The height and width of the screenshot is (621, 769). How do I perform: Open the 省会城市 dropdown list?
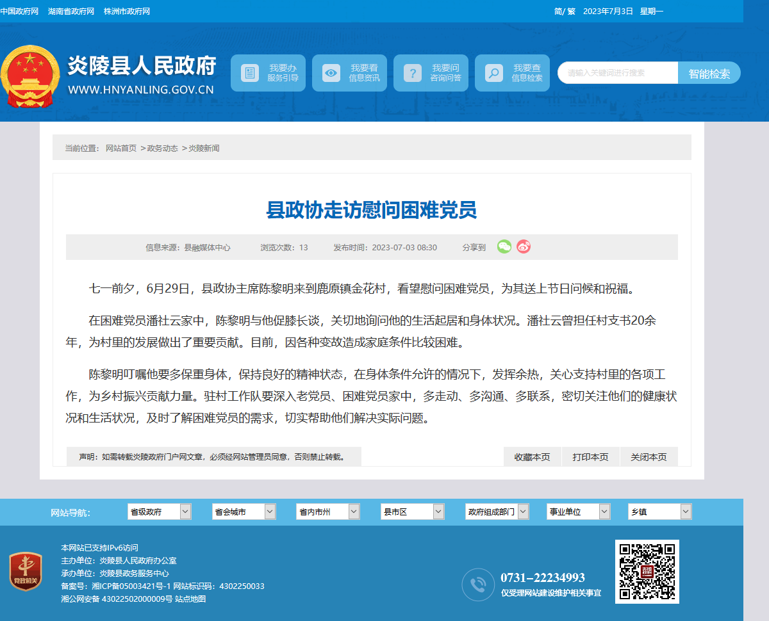tap(244, 512)
